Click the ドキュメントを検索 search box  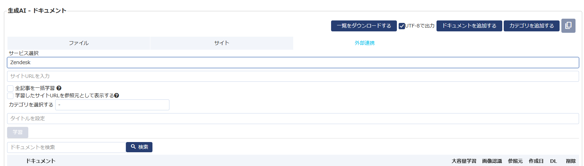67,147
